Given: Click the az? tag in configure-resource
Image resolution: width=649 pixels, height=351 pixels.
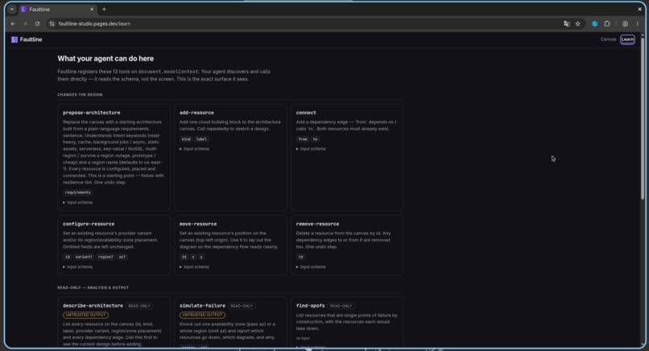Looking at the screenshot, I should pos(122,257).
